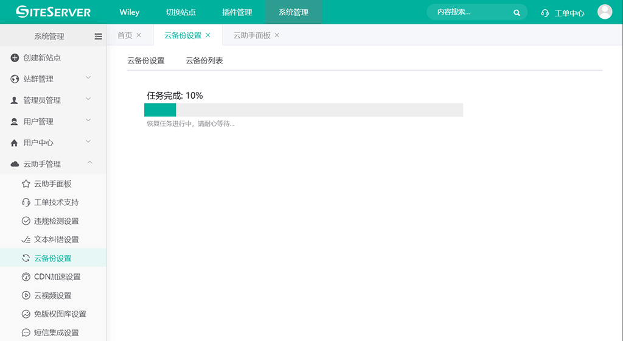
Task: Open 云助手面板 star item in sidebar
Action: (52, 184)
